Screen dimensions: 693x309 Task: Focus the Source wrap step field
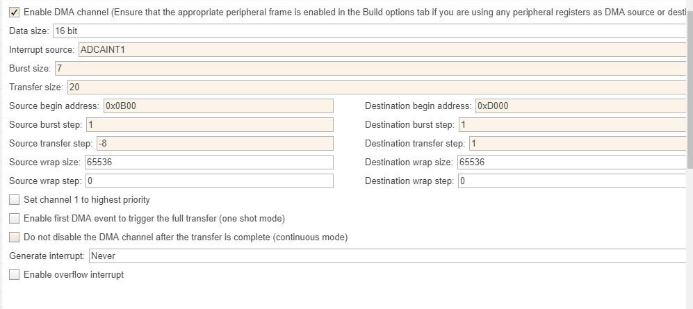pyautogui.click(x=209, y=181)
